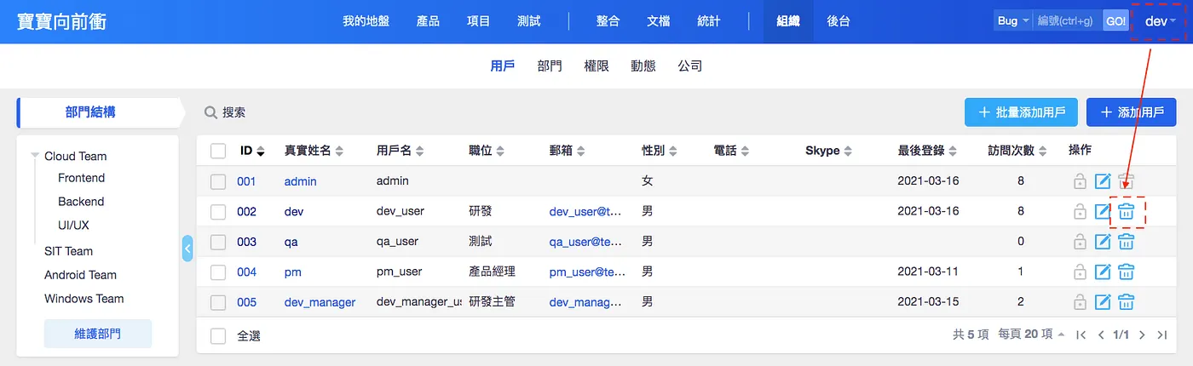1193x366 pixels.
Task: Edit the admin user with pencil icon
Action: [1103, 181]
